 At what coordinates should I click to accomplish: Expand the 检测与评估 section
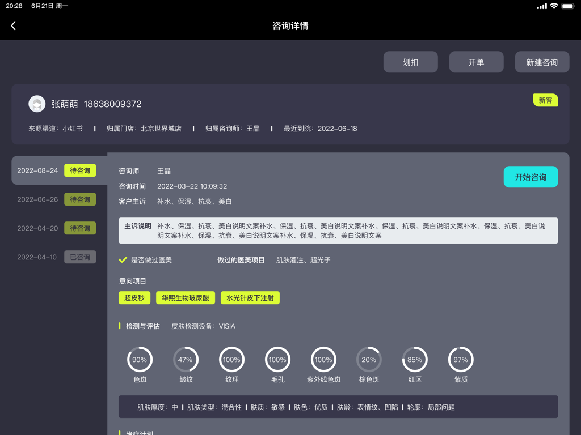coord(143,326)
